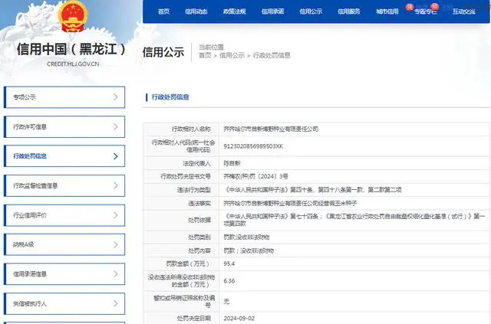Select 信用服务 in the top navigation
This screenshot has width=491, height=324.
(349, 11)
